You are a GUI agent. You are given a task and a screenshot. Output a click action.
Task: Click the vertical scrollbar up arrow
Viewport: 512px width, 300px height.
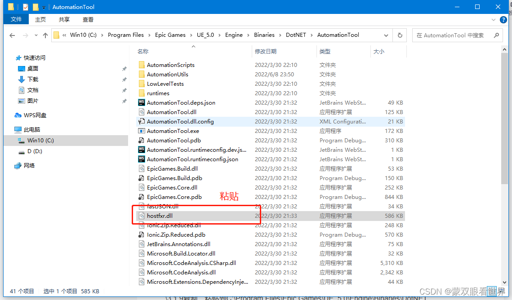click(504, 49)
